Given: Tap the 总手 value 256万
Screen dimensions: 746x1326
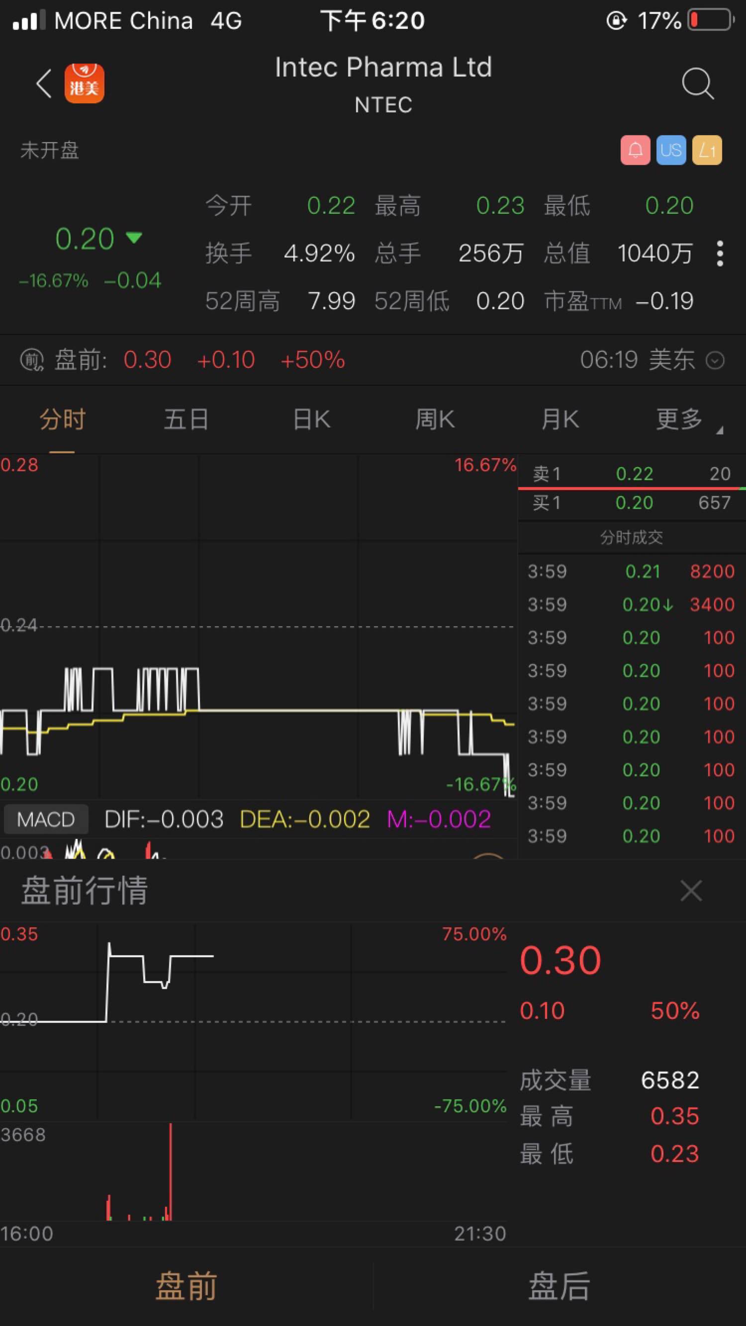Looking at the screenshot, I should (491, 253).
